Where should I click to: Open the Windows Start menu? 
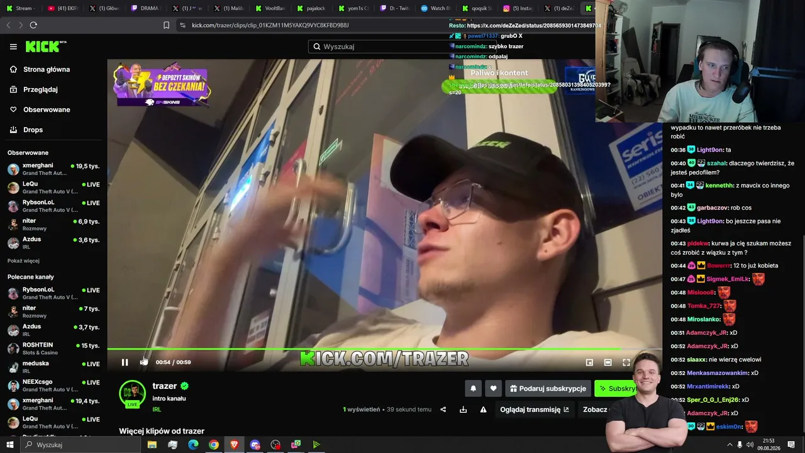pos(9,445)
